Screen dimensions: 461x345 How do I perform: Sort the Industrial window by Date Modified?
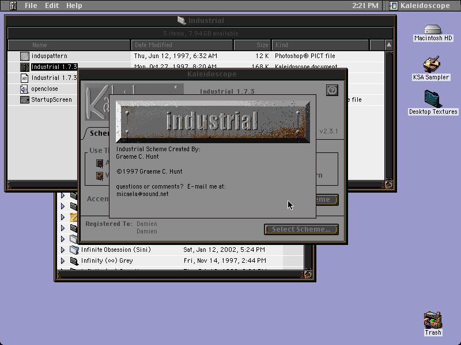pos(182,45)
